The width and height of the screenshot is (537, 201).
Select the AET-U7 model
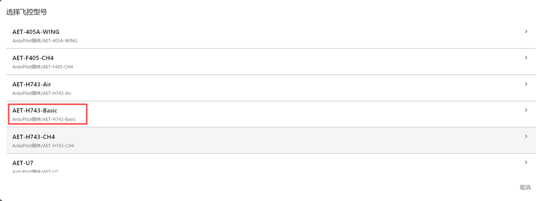(23, 163)
